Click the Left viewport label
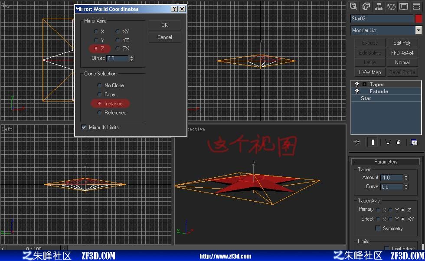 (7, 129)
